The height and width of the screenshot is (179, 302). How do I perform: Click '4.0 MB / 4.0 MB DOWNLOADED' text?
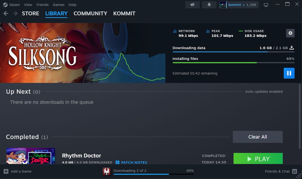point(87,162)
